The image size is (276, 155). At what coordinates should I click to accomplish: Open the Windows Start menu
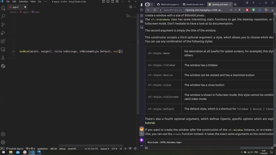(x=3, y=152)
